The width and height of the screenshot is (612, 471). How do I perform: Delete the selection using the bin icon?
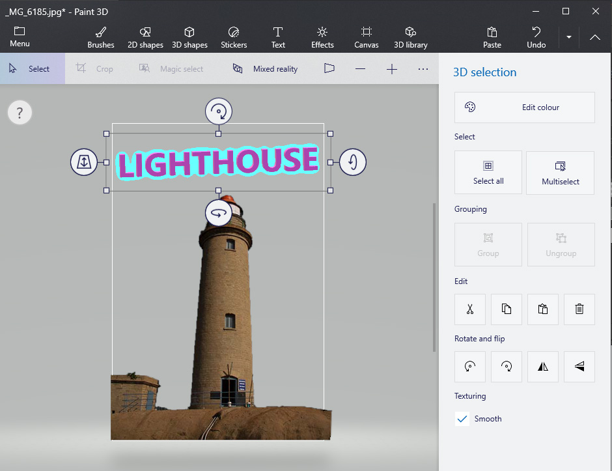tap(579, 309)
